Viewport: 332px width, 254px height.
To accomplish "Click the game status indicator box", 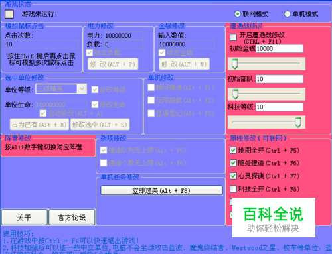I will [9, 14].
